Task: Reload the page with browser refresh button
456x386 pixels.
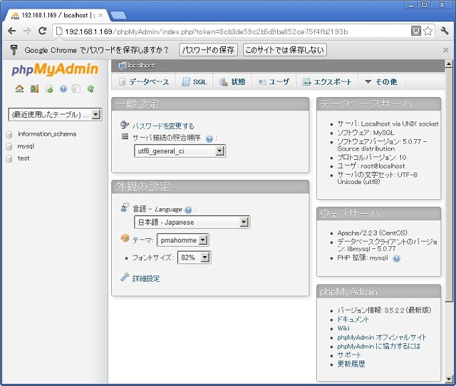Action: pos(43,31)
